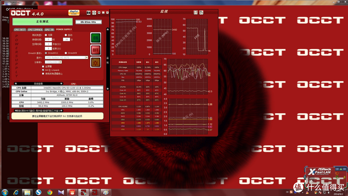This screenshot has width=348, height=196.
Task: Click the CPU name Intel Xeon E3-1230 V2 cell
Action: click(67, 88)
